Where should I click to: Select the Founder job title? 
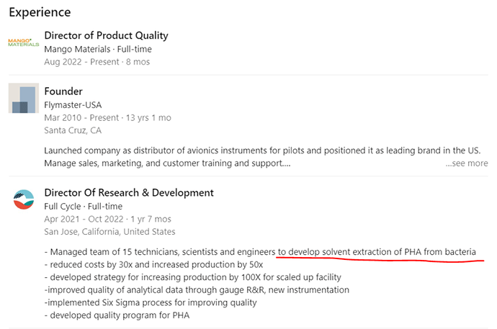point(63,91)
